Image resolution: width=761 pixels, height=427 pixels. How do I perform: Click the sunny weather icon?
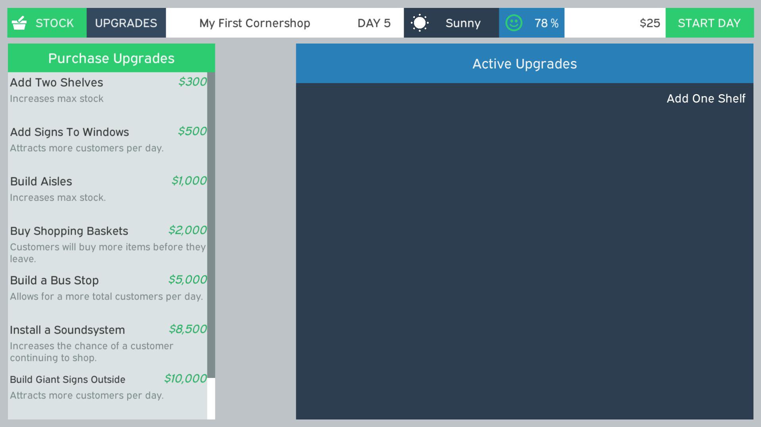420,23
